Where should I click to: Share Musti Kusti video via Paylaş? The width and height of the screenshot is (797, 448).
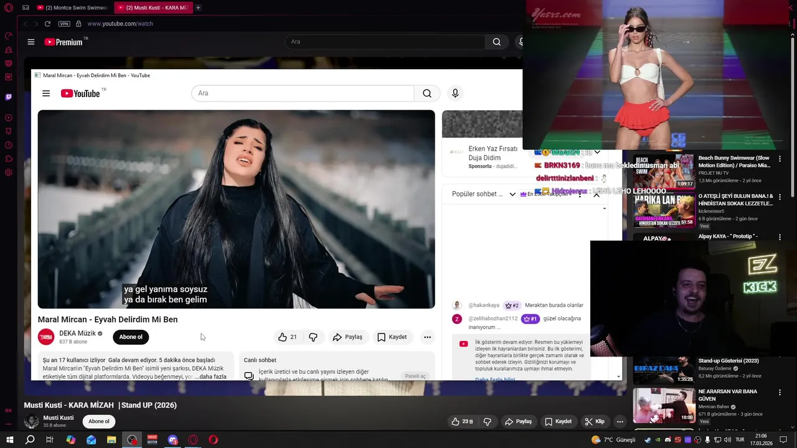(x=518, y=421)
